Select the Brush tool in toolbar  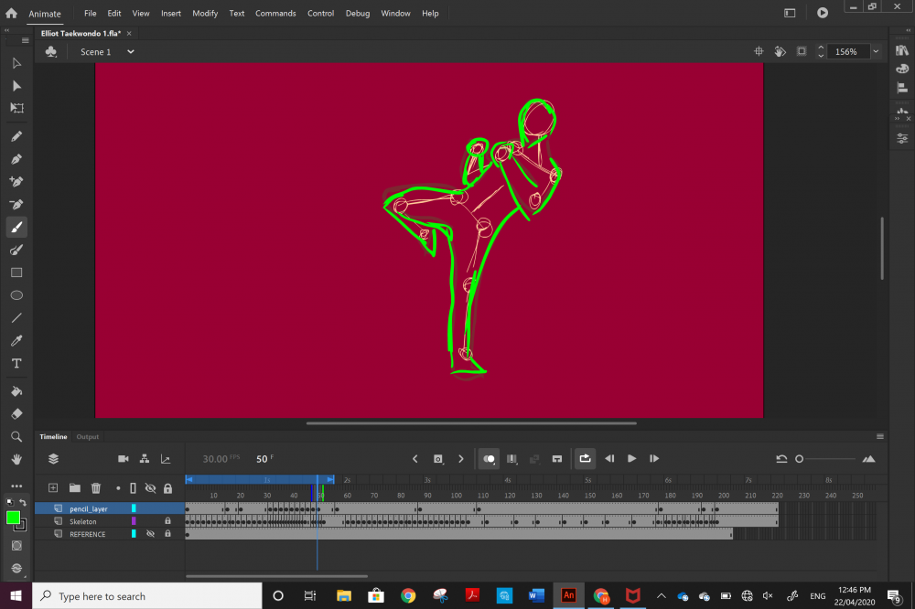pyautogui.click(x=16, y=228)
